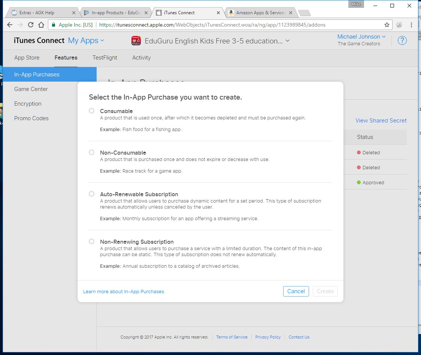Select the Consumable radio button
This screenshot has width=421, height=355.
click(x=91, y=110)
